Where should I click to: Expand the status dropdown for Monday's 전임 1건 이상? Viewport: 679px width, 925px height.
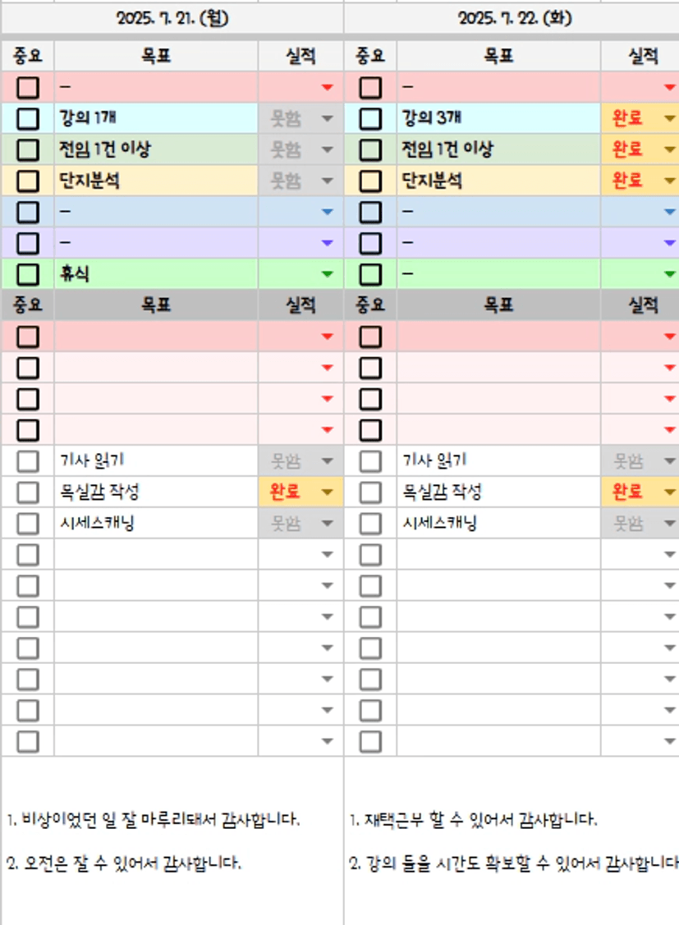(x=328, y=149)
